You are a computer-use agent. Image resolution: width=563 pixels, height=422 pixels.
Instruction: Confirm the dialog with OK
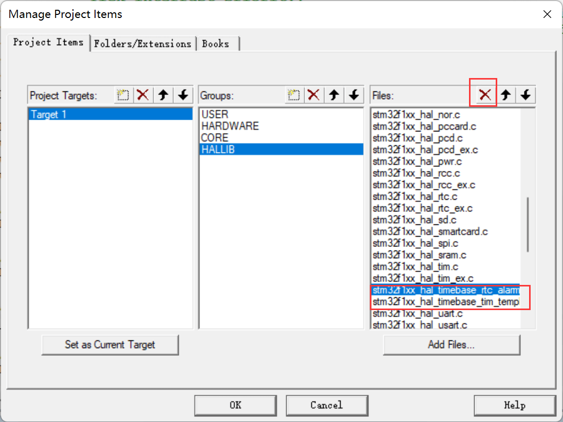coord(235,405)
